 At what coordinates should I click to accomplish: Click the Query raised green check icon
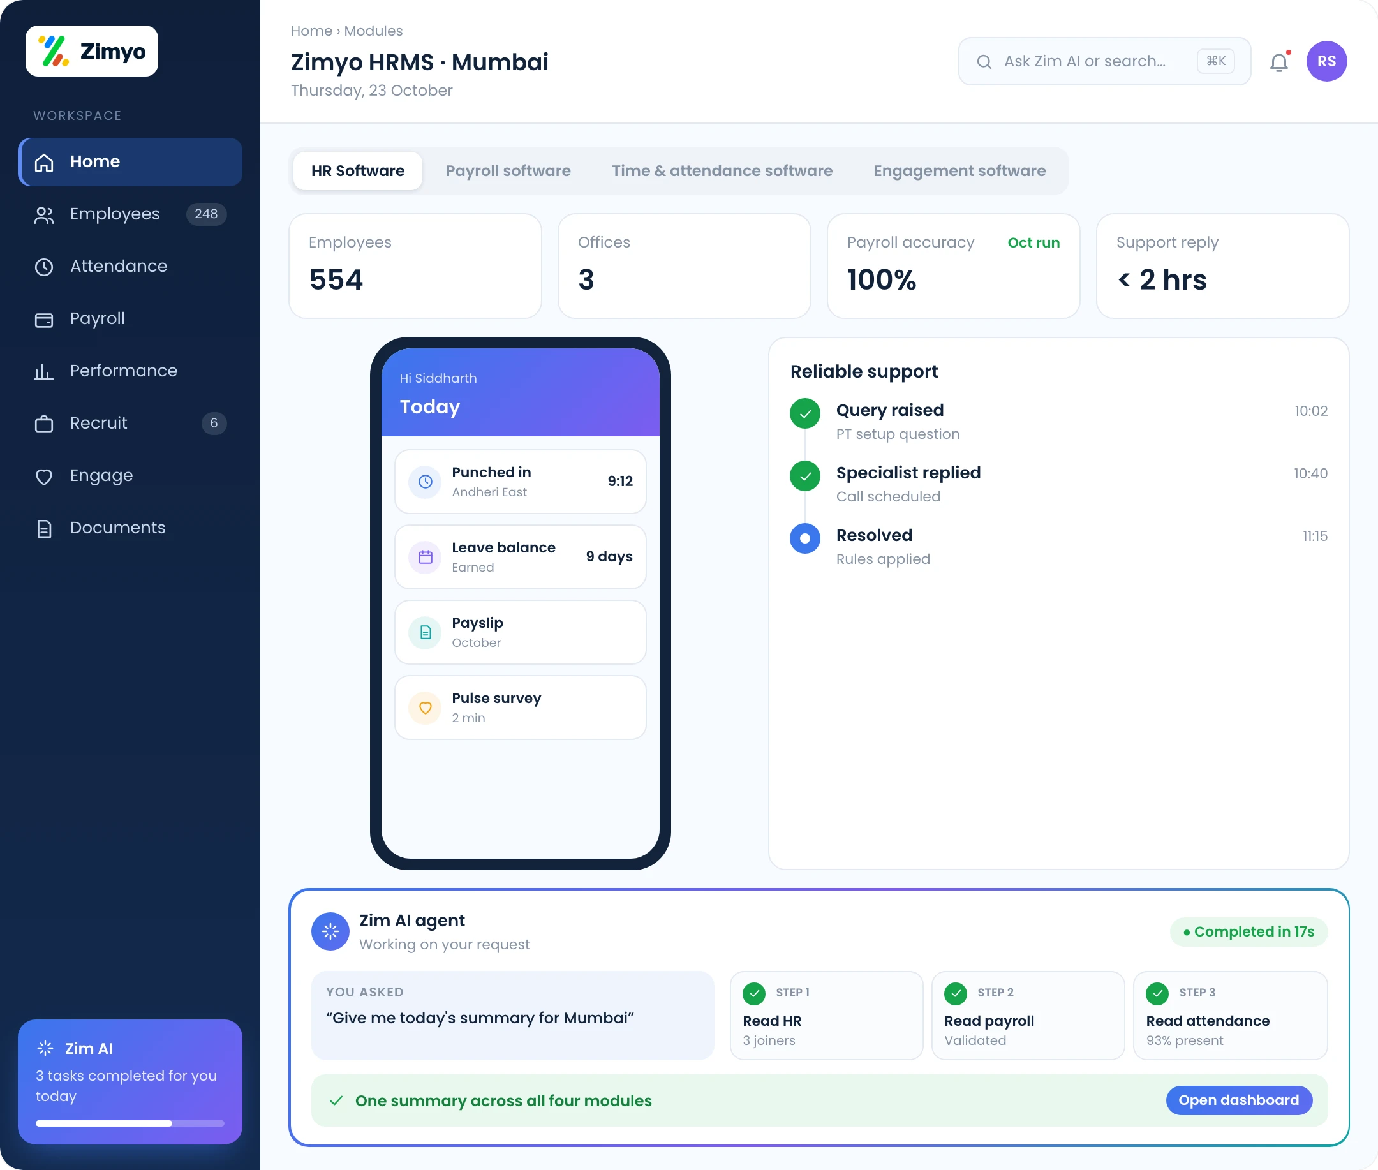[805, 414]
